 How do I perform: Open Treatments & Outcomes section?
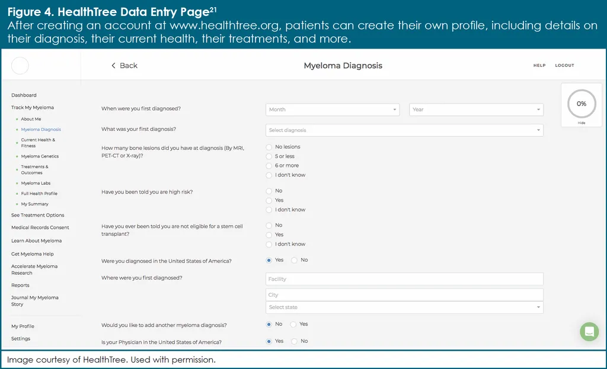[x=35, y=170]
